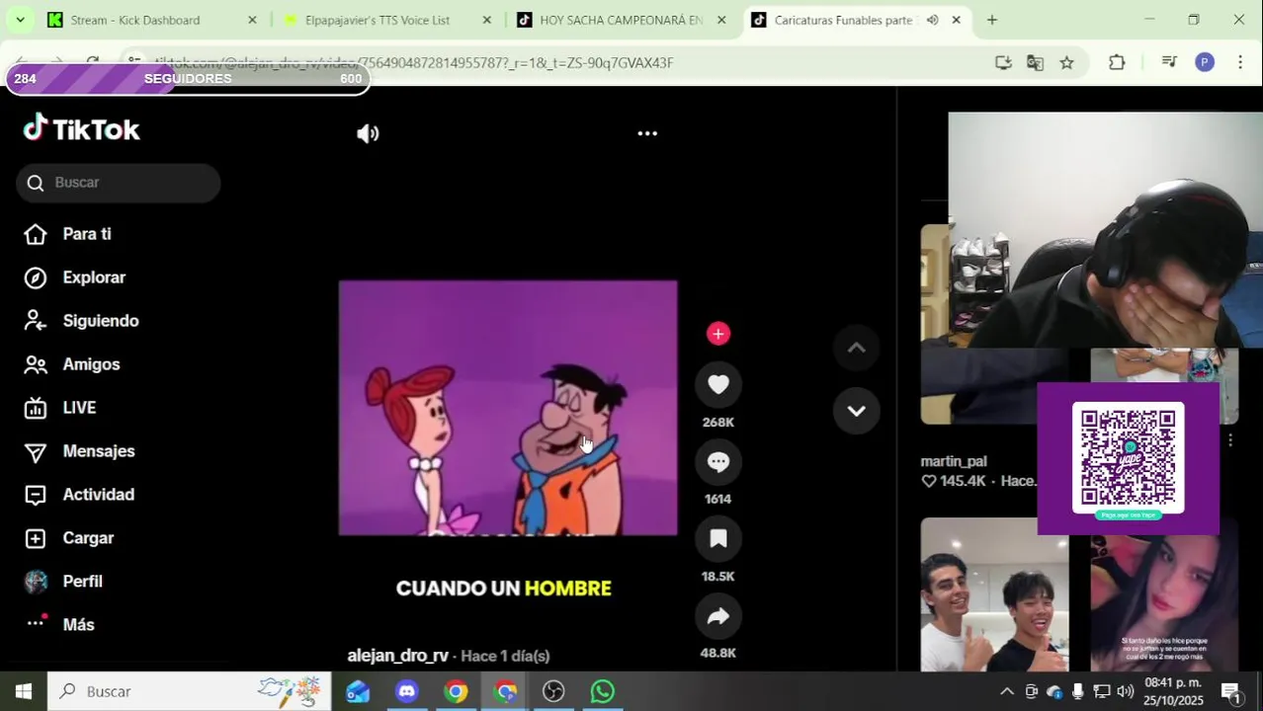Open the media controls icon in Chrome toolbar

coord(1169,62)
